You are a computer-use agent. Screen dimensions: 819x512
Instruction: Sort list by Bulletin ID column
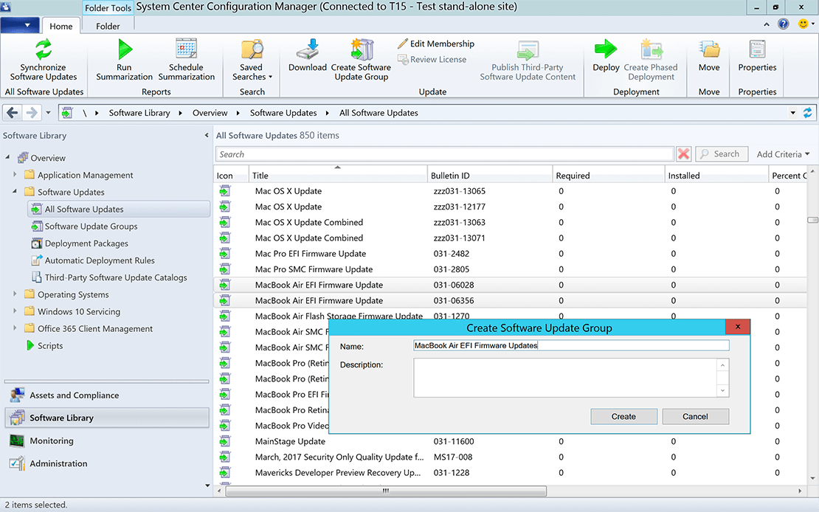[451, 176]
